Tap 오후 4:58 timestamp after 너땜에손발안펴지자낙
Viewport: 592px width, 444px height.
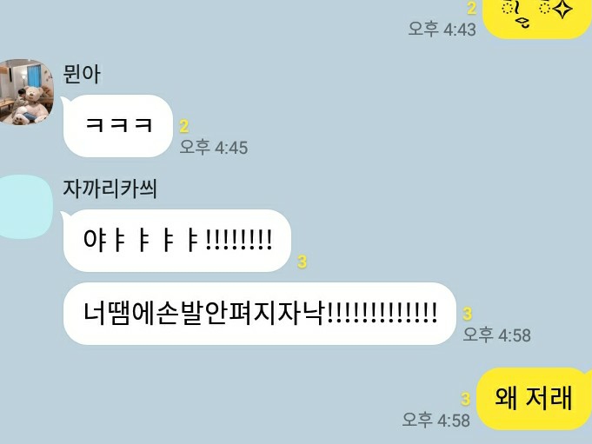click(x=497, y=335)
